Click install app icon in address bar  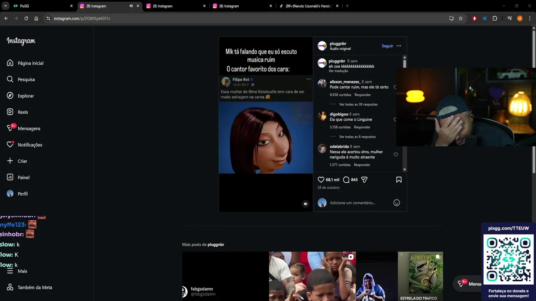[451, 18]
